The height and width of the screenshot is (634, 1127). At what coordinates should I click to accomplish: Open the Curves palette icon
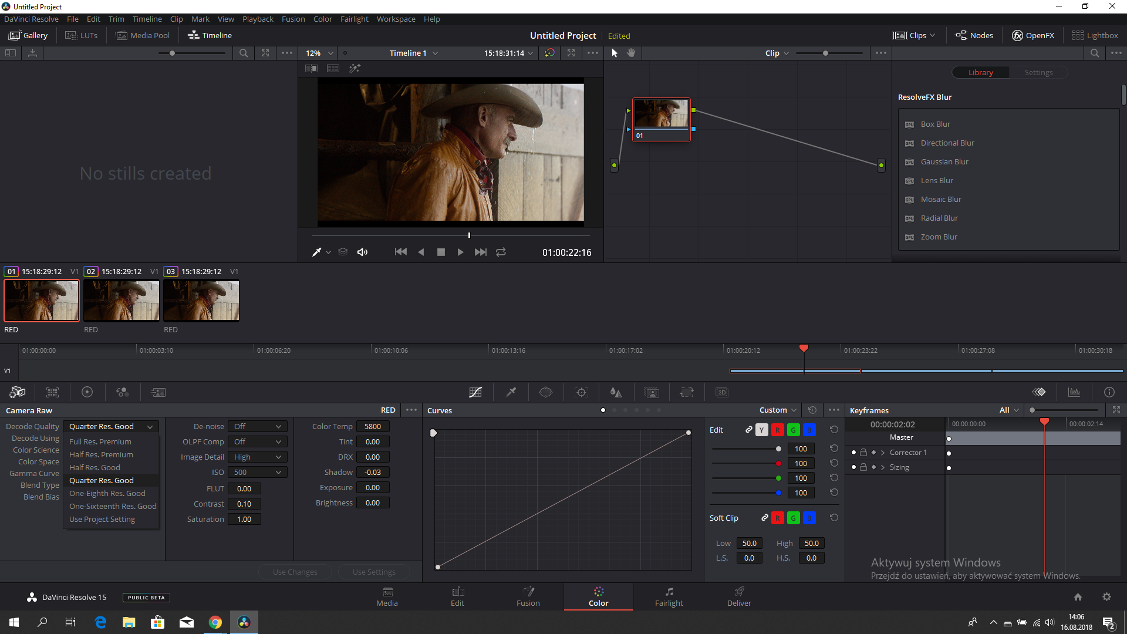pos(475,392)
